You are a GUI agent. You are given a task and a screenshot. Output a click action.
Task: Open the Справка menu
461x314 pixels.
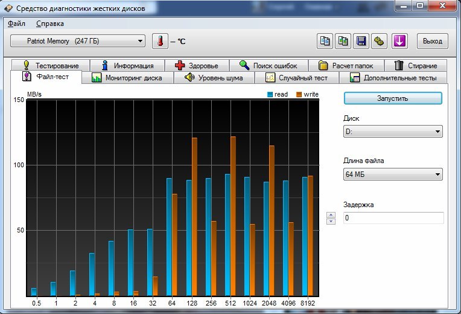(x=49, y=24)
